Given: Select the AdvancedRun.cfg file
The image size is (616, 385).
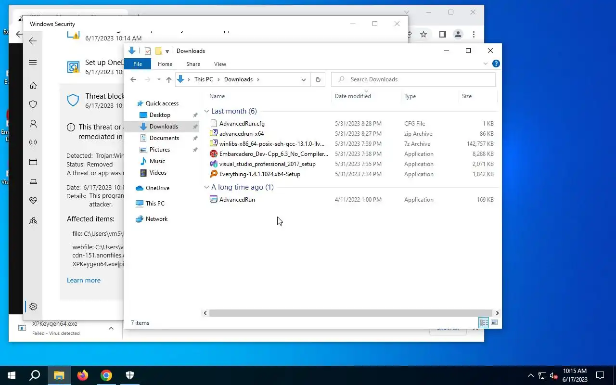Looking at the screenshot, I should pos(242,124).
